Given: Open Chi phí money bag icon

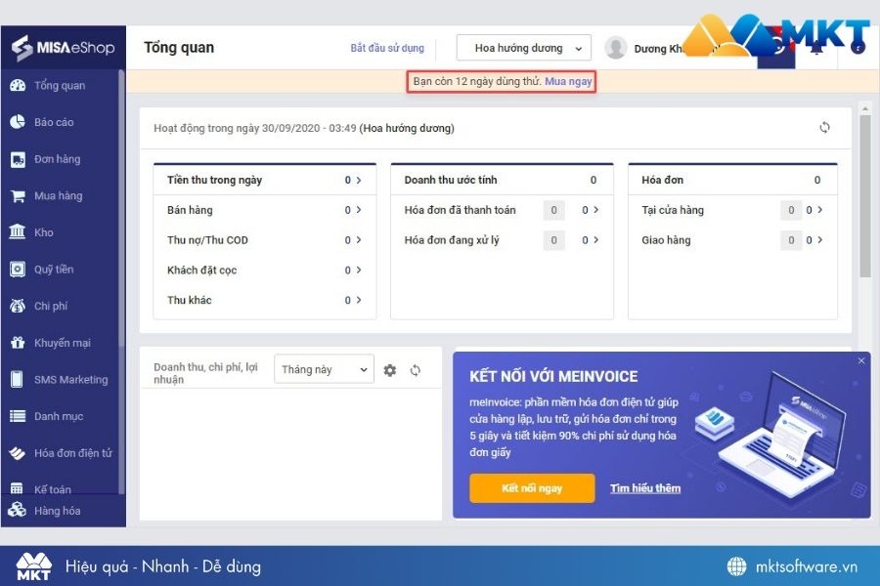Looking at the screenshot, I should 18,306.
